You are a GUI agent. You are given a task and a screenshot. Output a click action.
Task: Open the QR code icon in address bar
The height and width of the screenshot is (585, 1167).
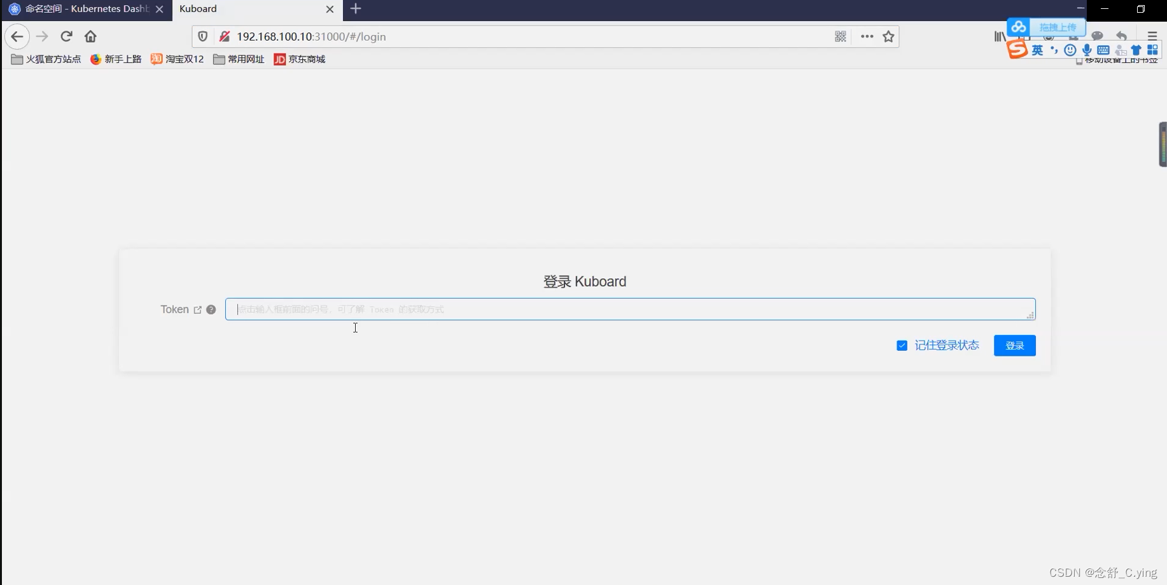click(841, 36)
